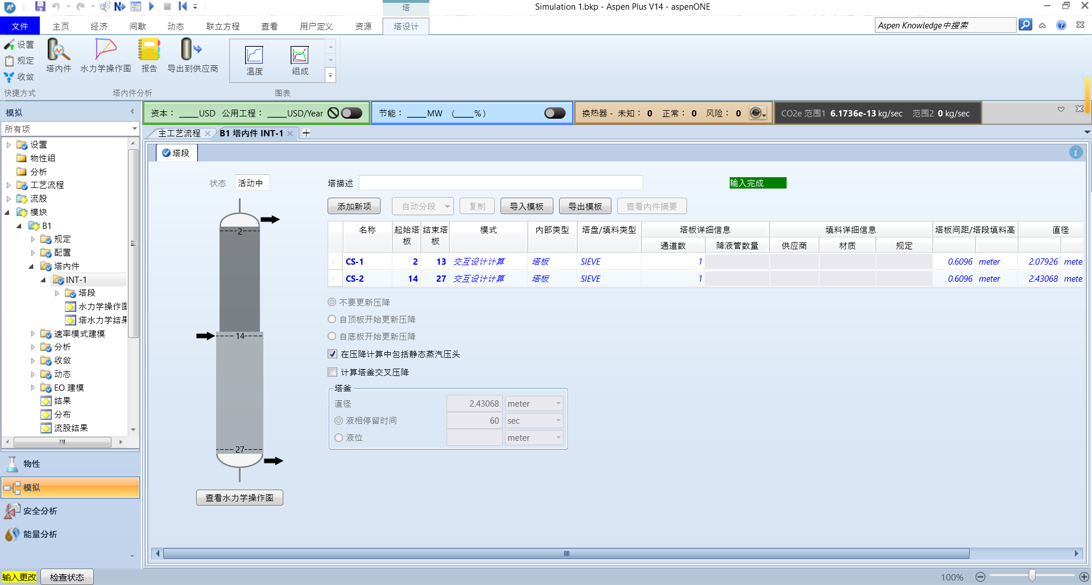This screenshot has height=585, width=1092.
Task: Open the 经济 ribbon tab
Action: click(x=99, y=26)
